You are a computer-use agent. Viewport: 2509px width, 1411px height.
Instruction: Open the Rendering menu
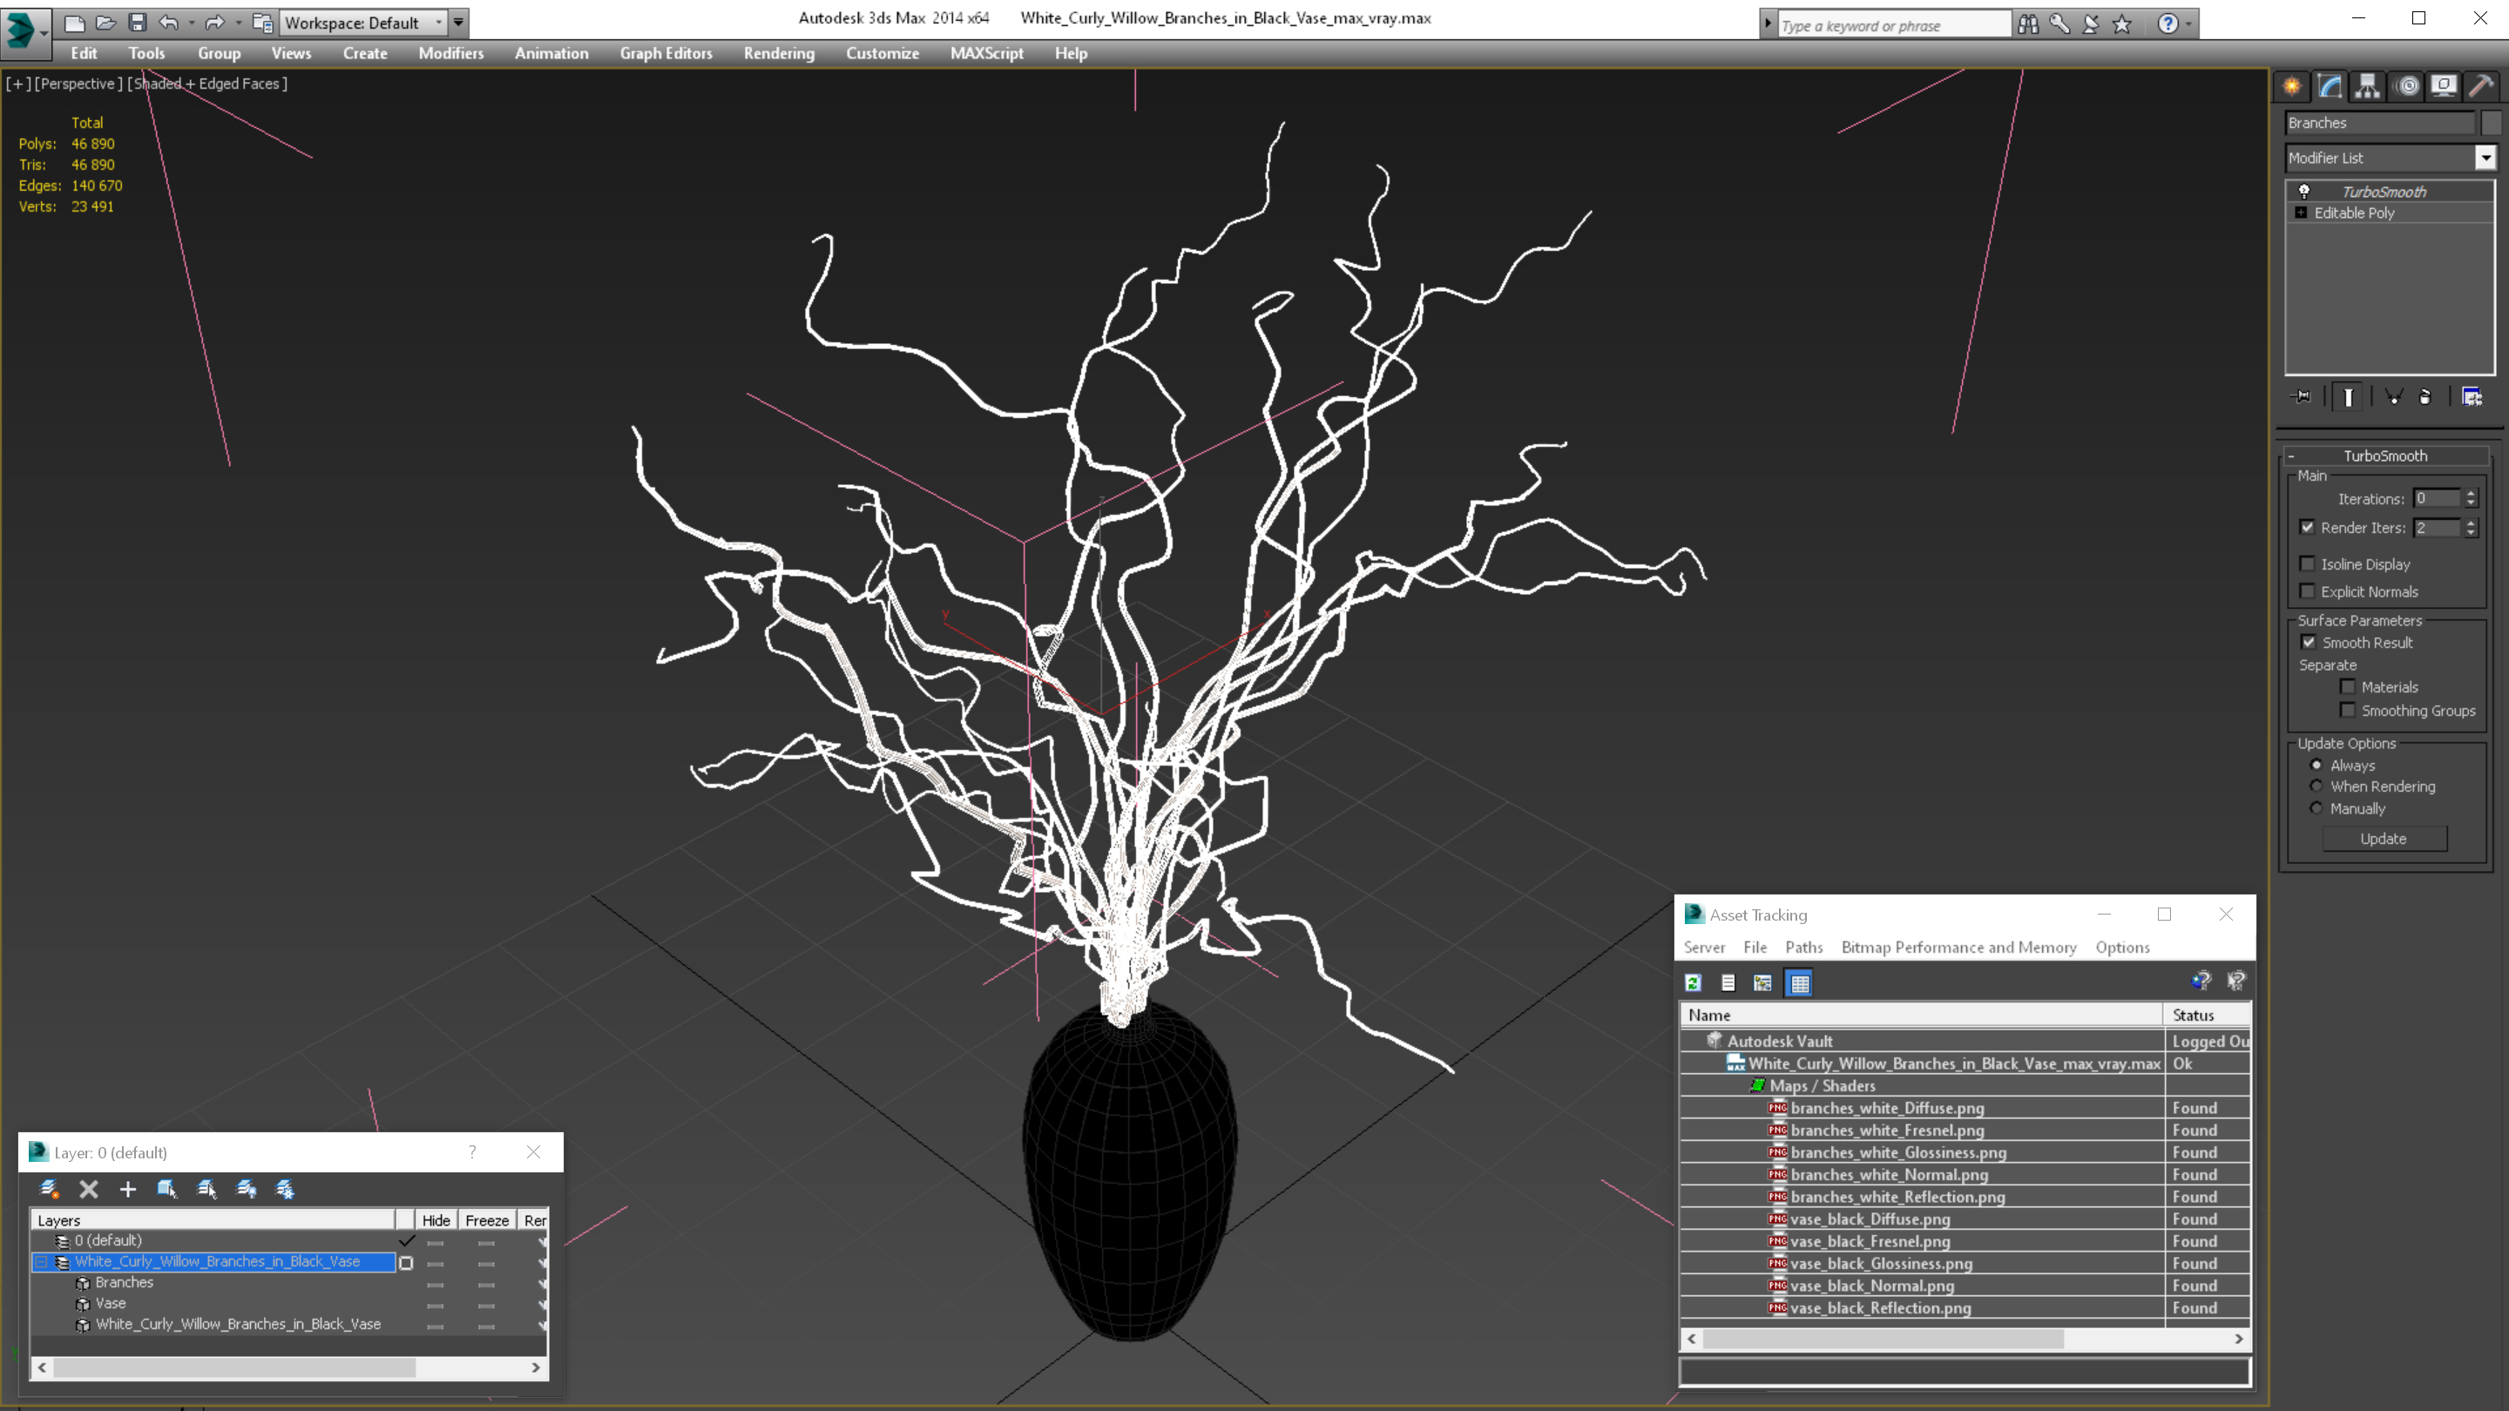(x=778, y=53)
